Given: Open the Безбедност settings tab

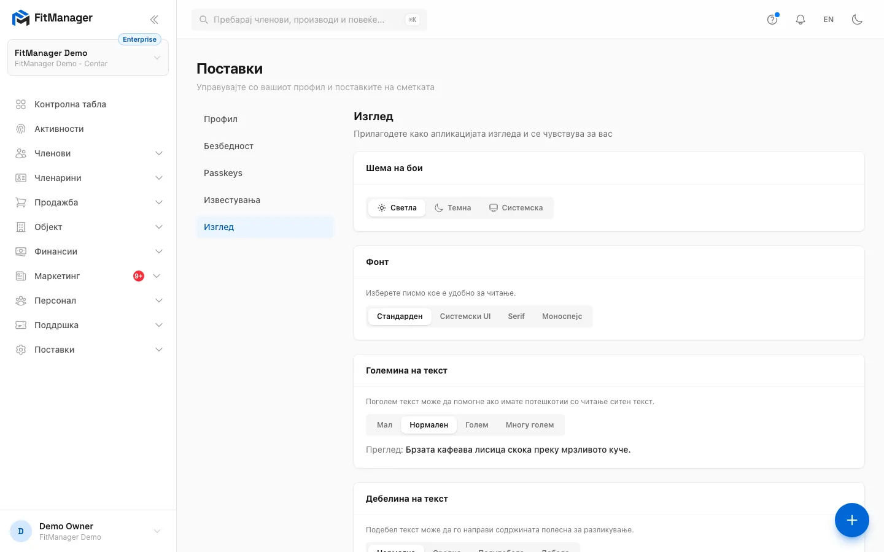Looking at the screenshot, I should [265, 146].
